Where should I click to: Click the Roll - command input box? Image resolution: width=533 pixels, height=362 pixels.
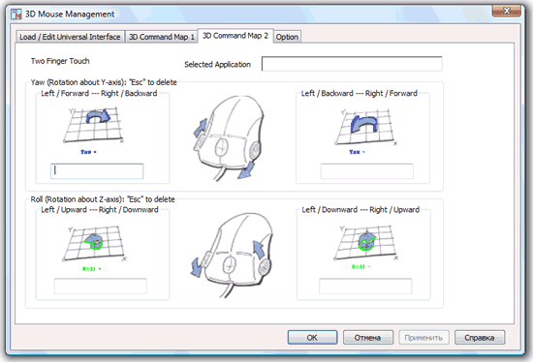[365, 286]
